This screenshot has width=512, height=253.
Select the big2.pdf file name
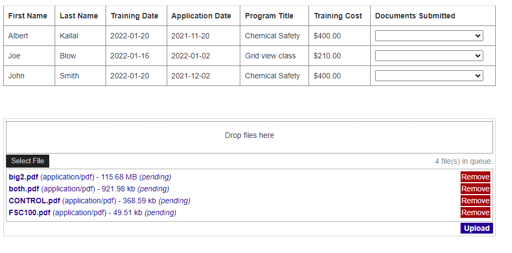click(23, 177)
